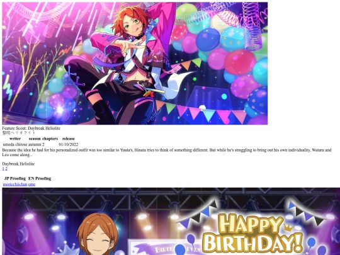Click the Daybreak Heliolite card banner image
Viewport: 340px width, 255px height.
(135, 64)
